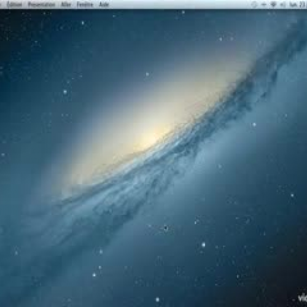Open the Aller menu

pyautogui.click(x=66, y=4)
